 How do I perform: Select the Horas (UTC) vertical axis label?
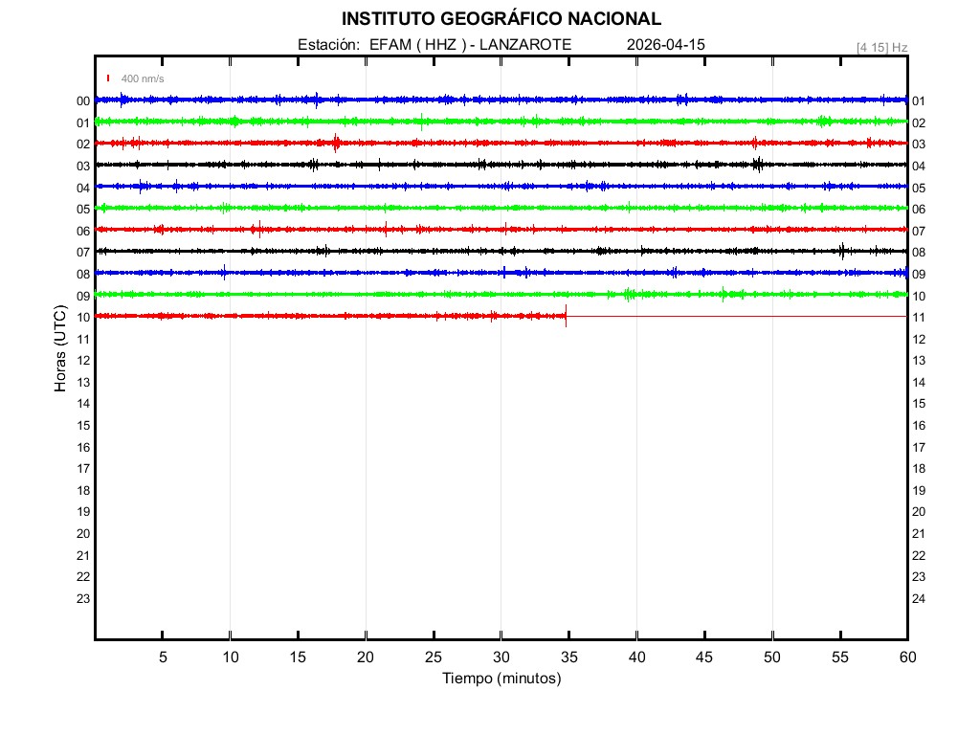point(60,349)
